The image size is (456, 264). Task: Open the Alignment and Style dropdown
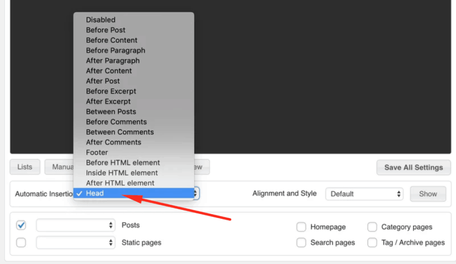[364, 194]
